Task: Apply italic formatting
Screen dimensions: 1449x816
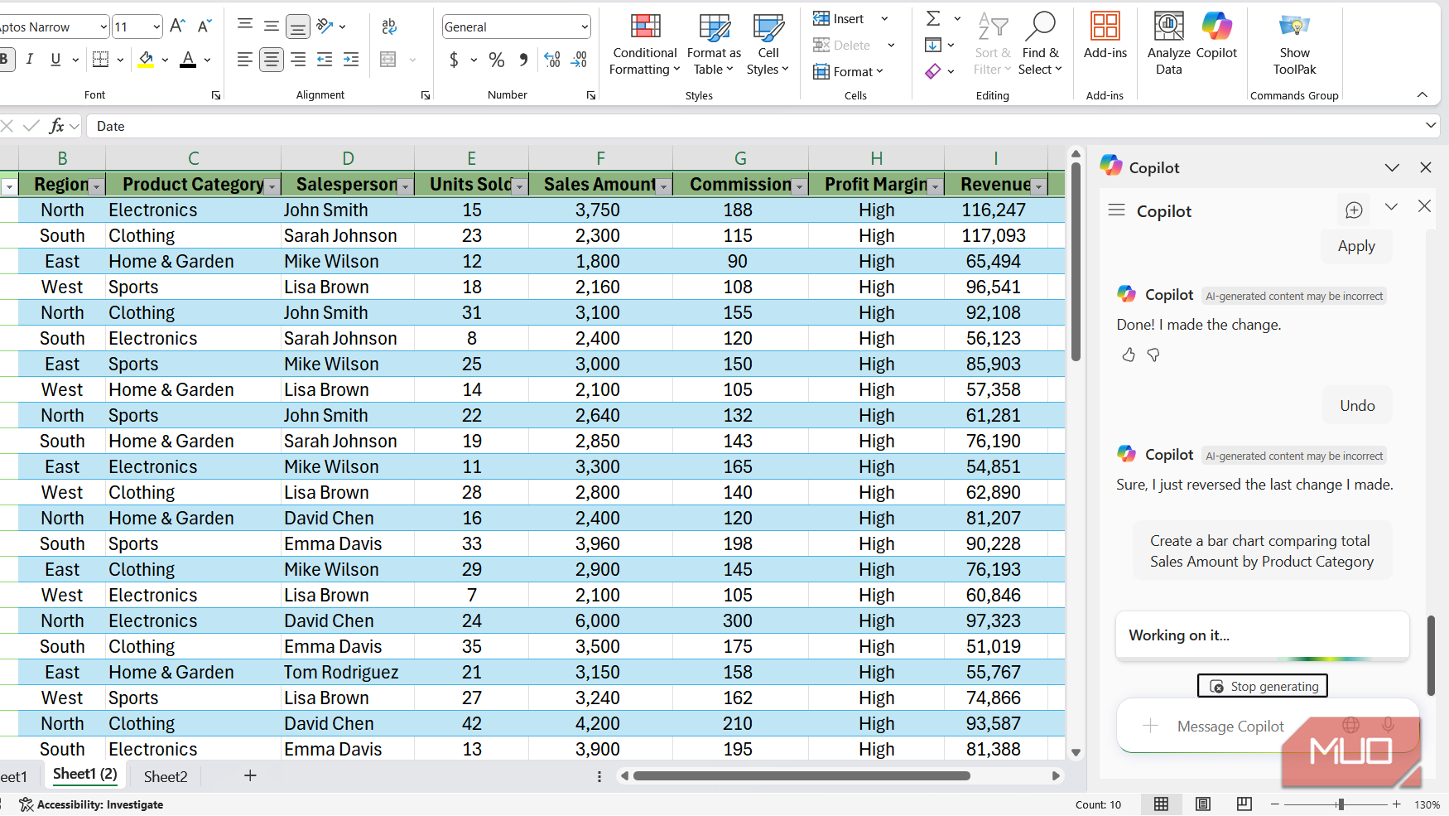Action: (30, 59)
